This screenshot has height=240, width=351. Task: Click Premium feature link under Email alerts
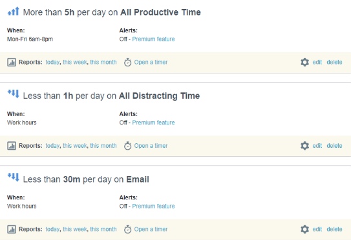[x=153, y=206]
